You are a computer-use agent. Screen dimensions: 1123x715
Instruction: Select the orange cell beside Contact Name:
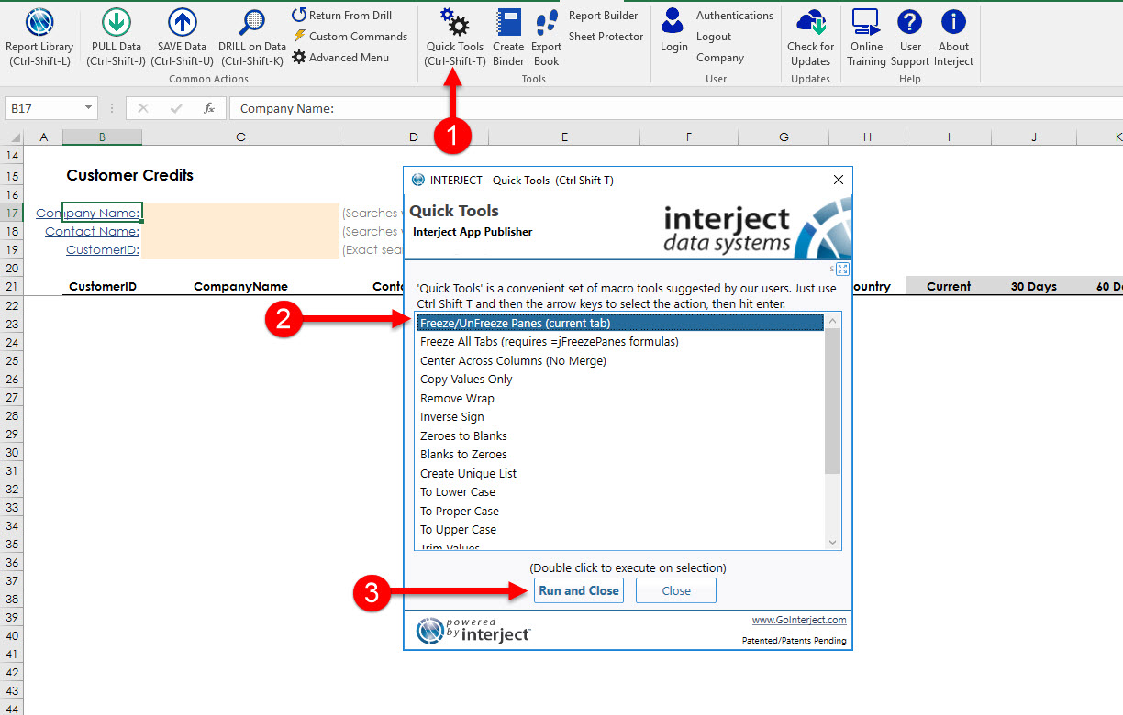[x=240, y=231]
